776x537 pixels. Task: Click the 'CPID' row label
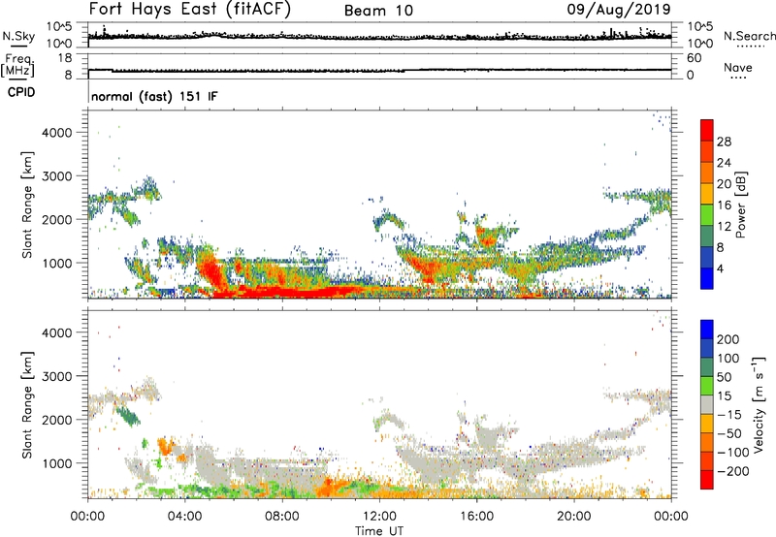[x=20, y=92]
